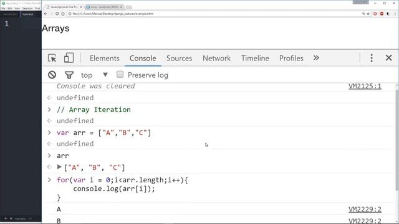The width and height of the screenshot is (399, 224).
Task: Click the console.log(arr[i]); line
Action: 114,189
